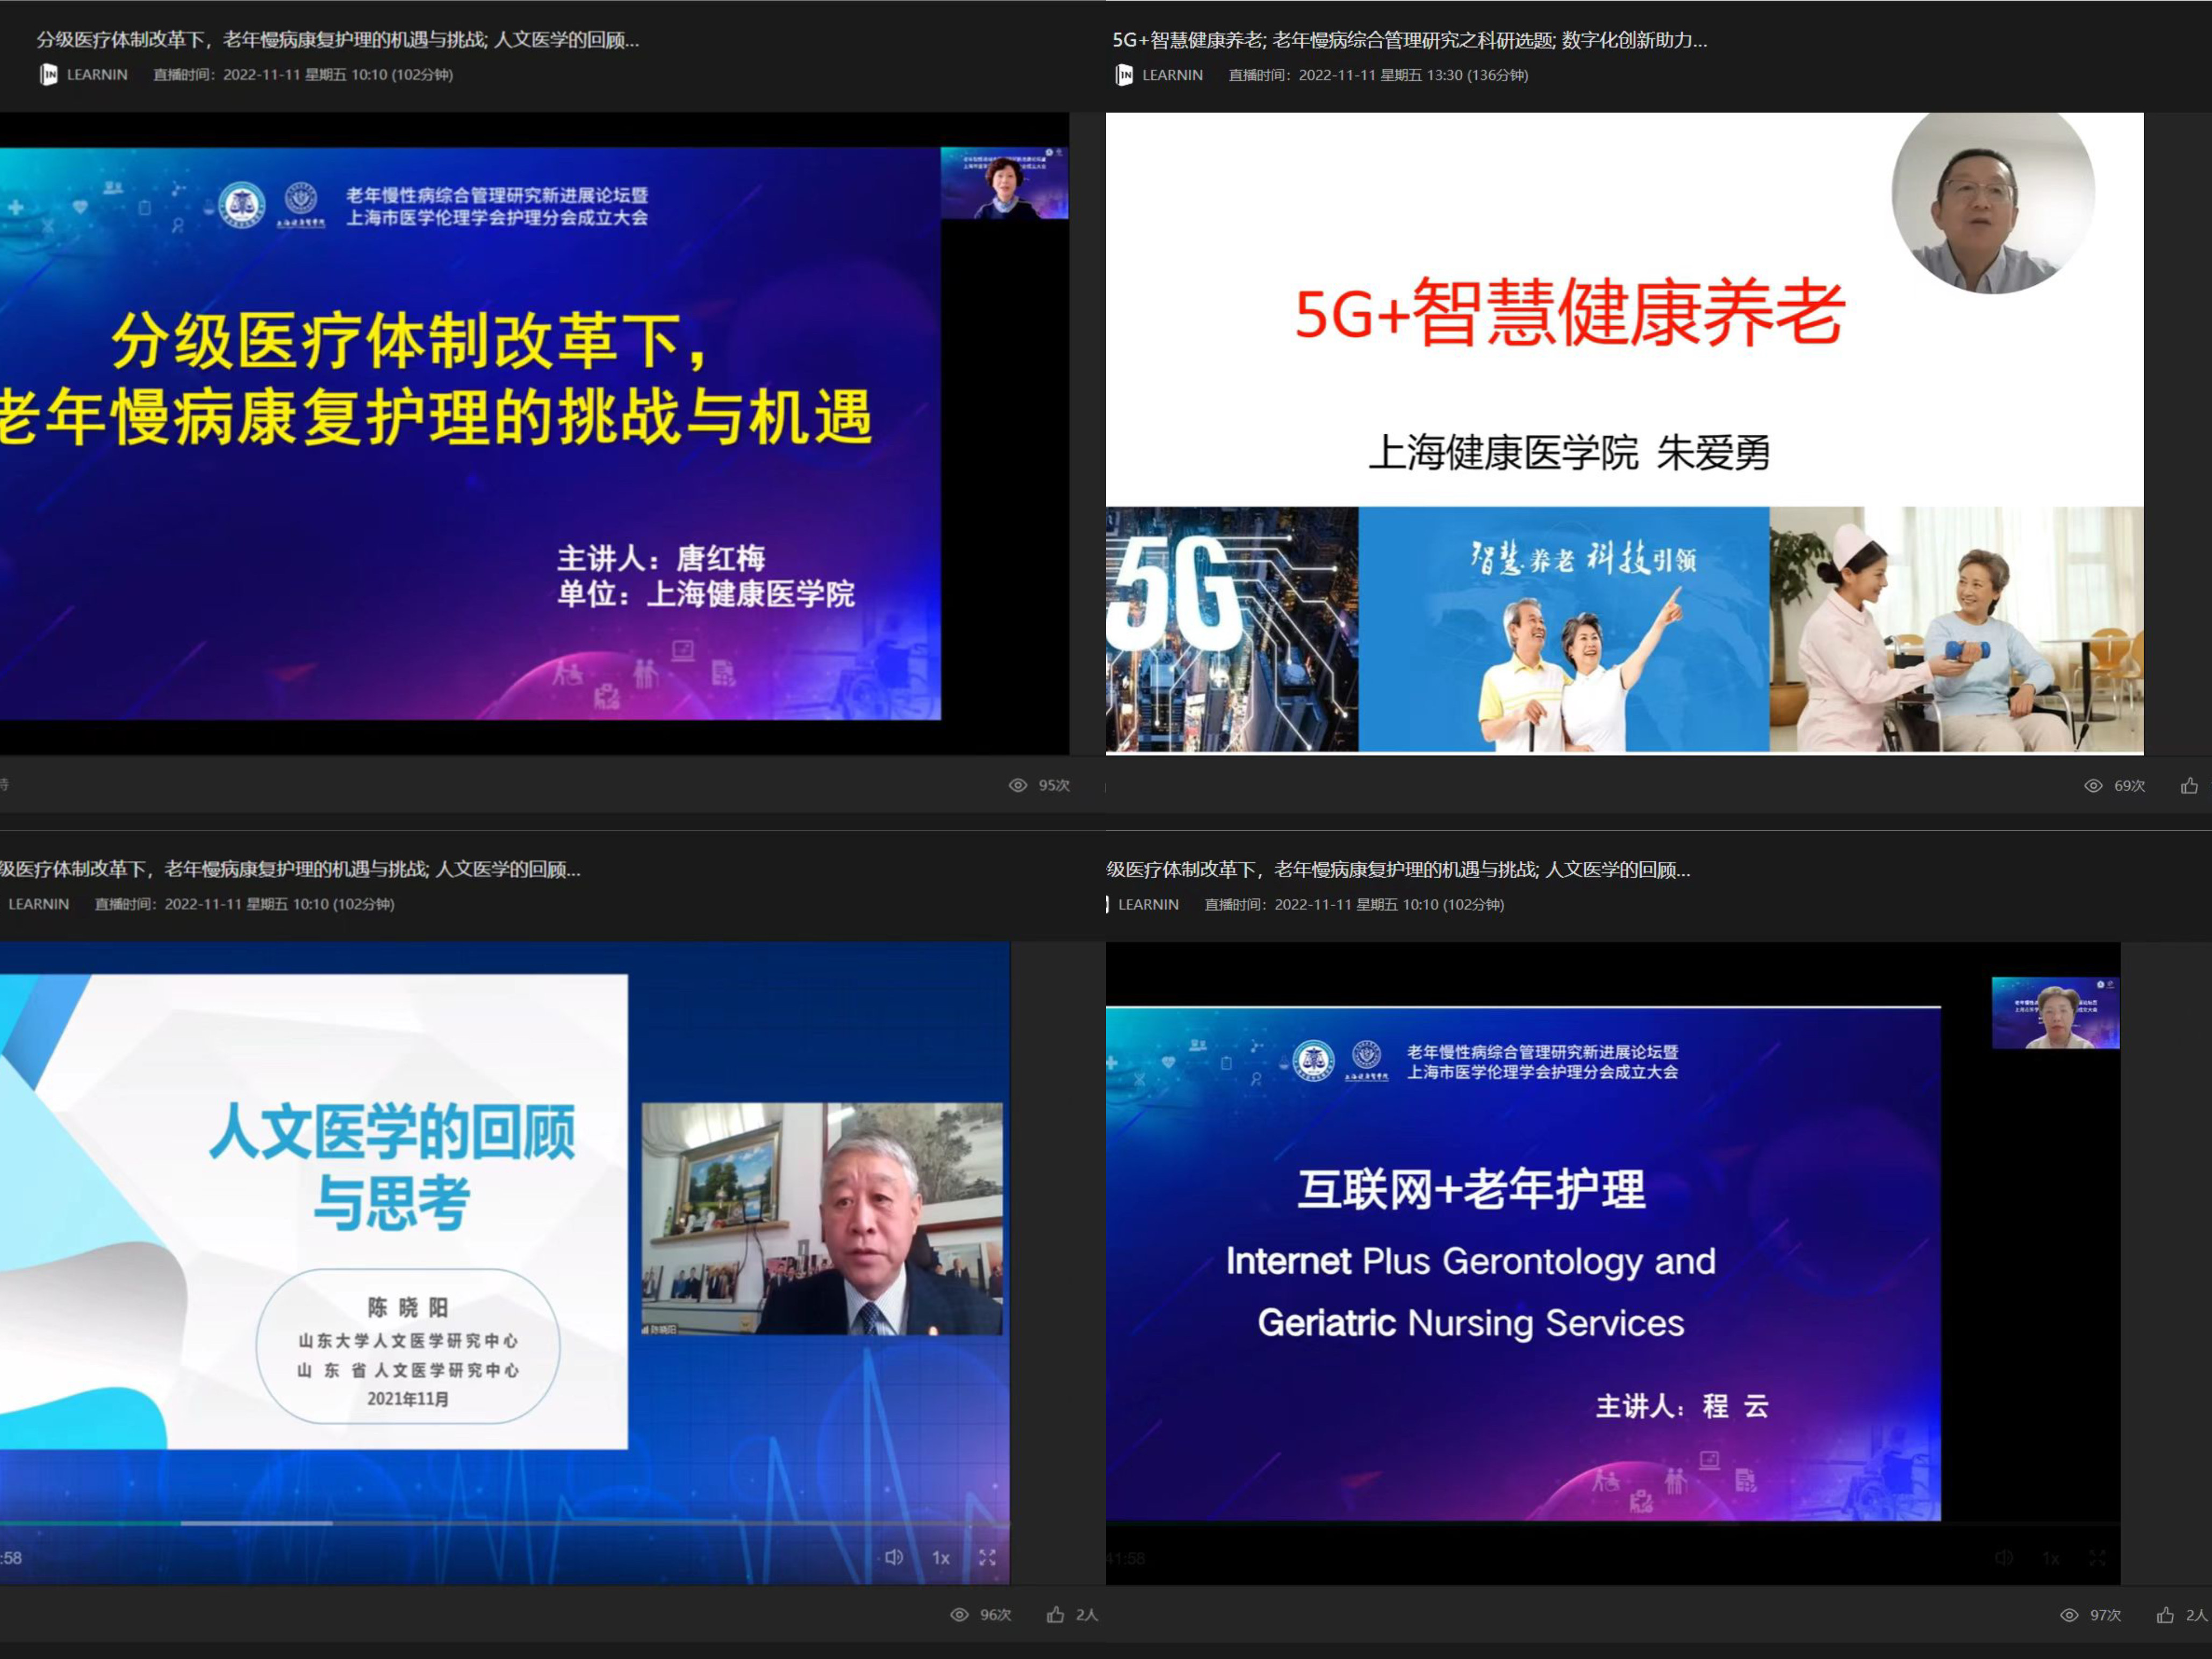The image size is (2212, 1659).
Task: Mute the volume in the 人文医学 video player
Action: click(x=893, y=1557)
